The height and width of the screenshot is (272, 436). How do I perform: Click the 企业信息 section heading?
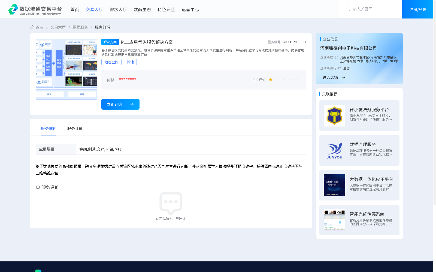pos(331,39)
